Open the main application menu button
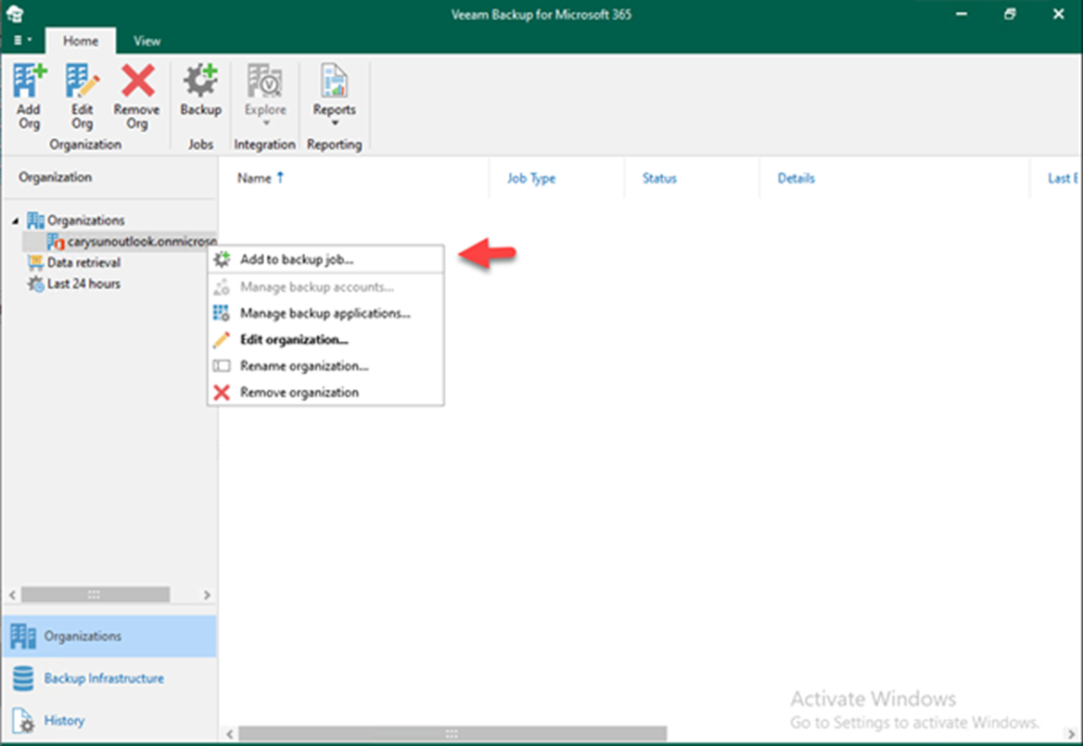Screen dimensions: 1083x746 click(x=22, y=40)
